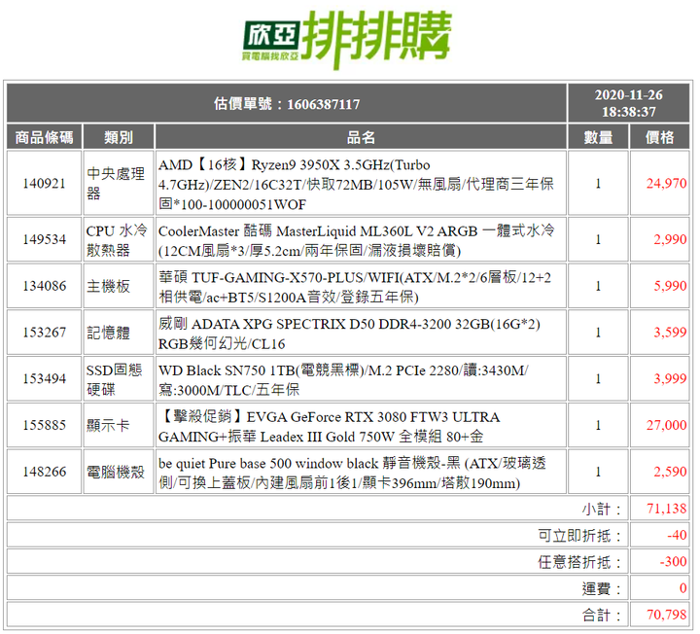Click the 商品條碼 column header
The width and height of the screenshot is (700, 634).
[44, 137]
